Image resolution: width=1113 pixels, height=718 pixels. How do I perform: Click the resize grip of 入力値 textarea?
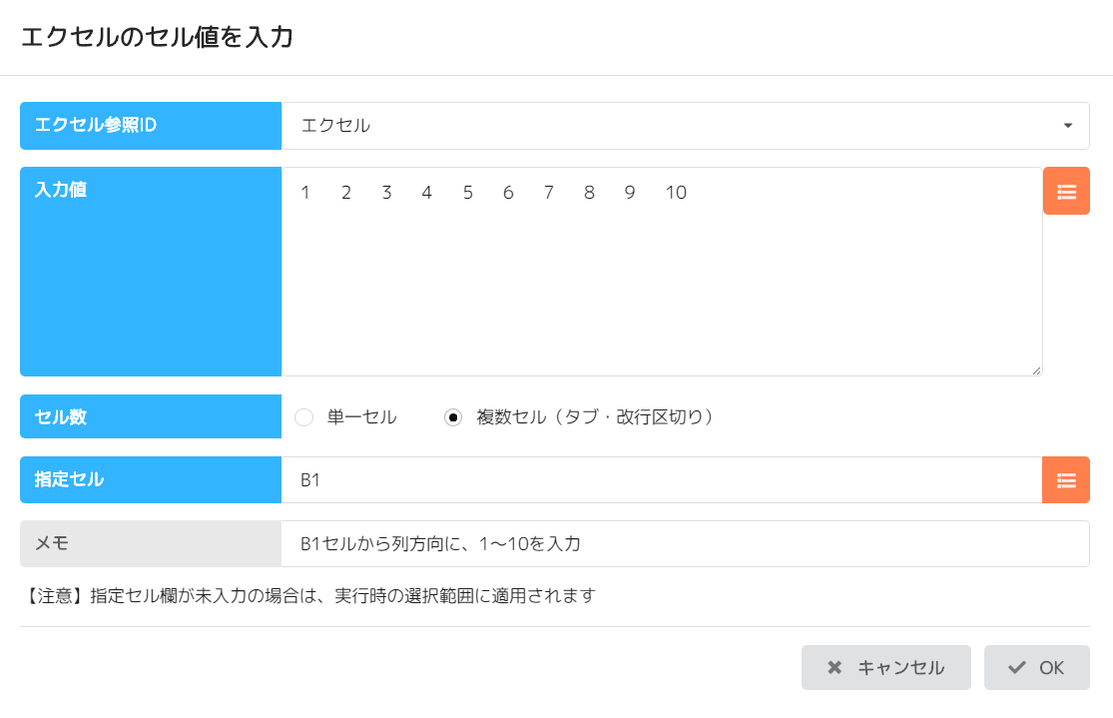click(1036, 370)
